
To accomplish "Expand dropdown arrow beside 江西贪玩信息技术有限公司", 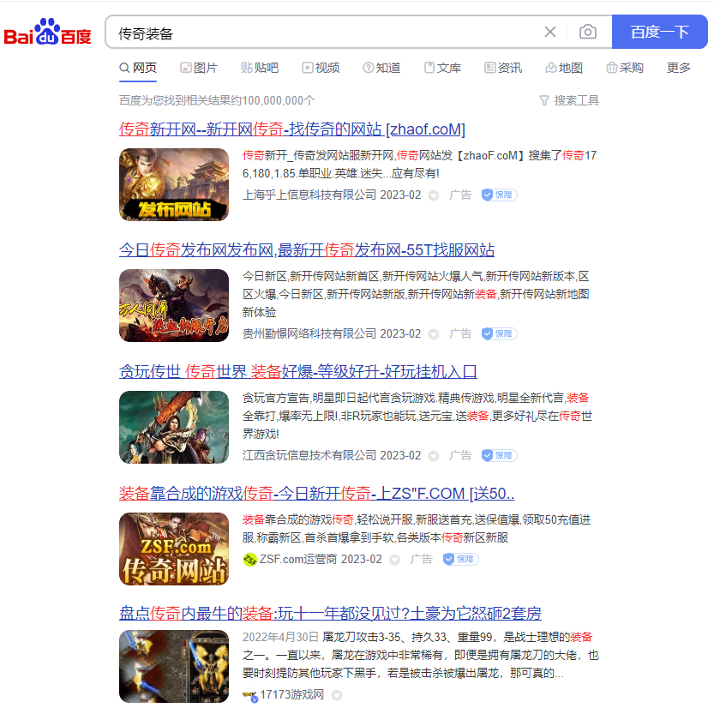I will [434, 456].
